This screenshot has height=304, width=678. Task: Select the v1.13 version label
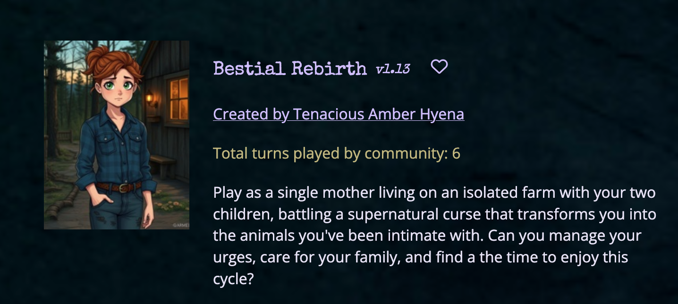coord(393,69)
